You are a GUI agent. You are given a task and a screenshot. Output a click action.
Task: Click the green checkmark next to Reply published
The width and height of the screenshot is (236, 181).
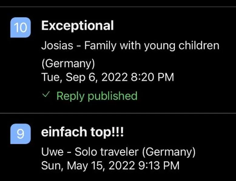tap(46, 95)
